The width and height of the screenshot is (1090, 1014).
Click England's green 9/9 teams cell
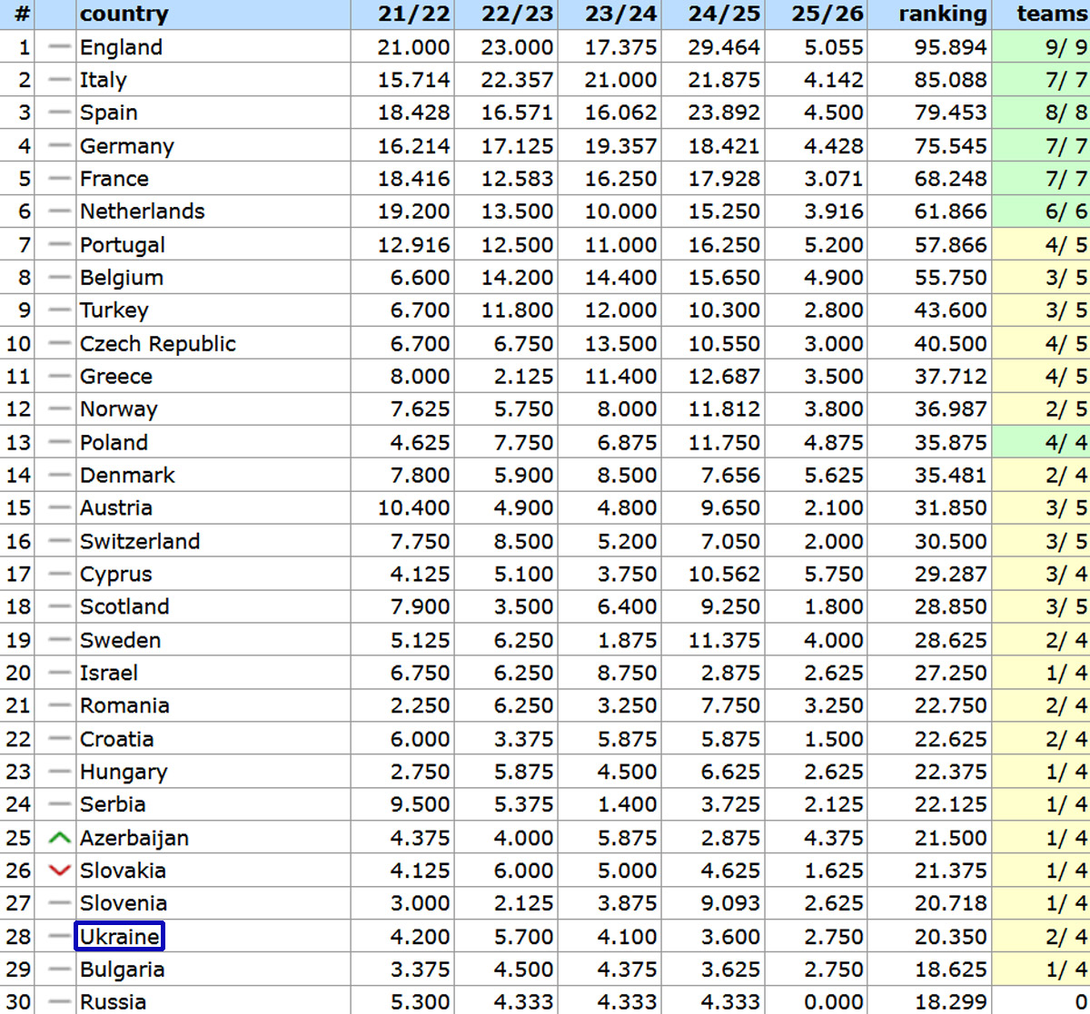pyautogui.click(x=1041, y=47)
